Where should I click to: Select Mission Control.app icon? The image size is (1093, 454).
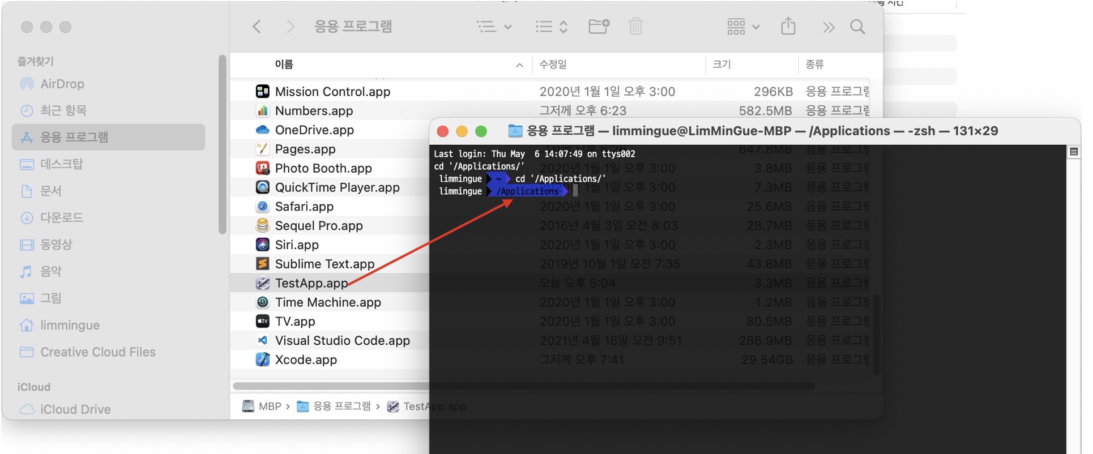262,91
